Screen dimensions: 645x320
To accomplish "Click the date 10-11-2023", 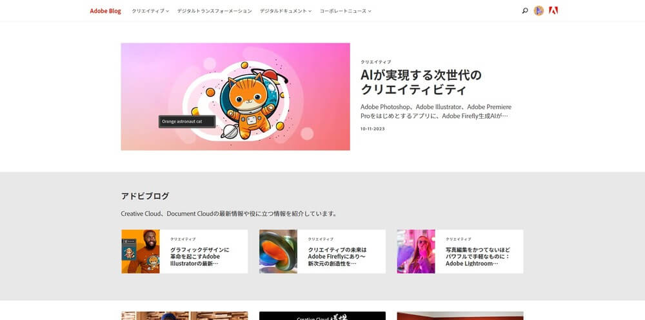I will [x=372, y=129].
